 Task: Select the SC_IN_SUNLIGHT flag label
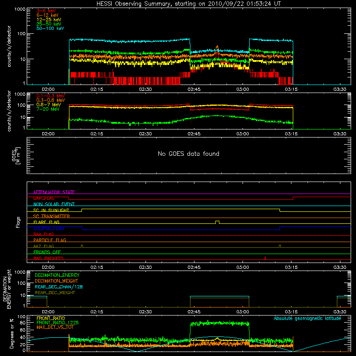[x=51, y=210]
